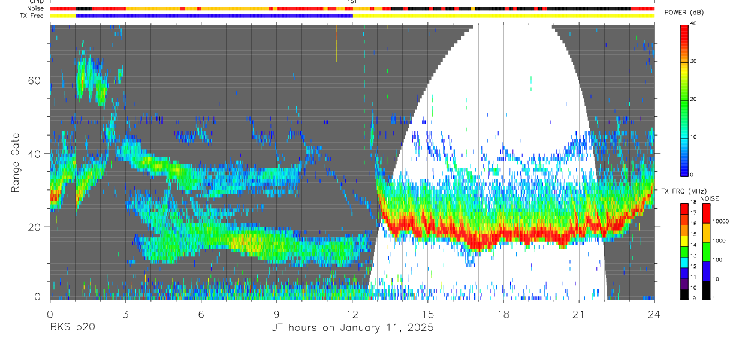Click the NOISE legend title above the colorbar
Screen dimensions: 736x340
coord(709,198)
